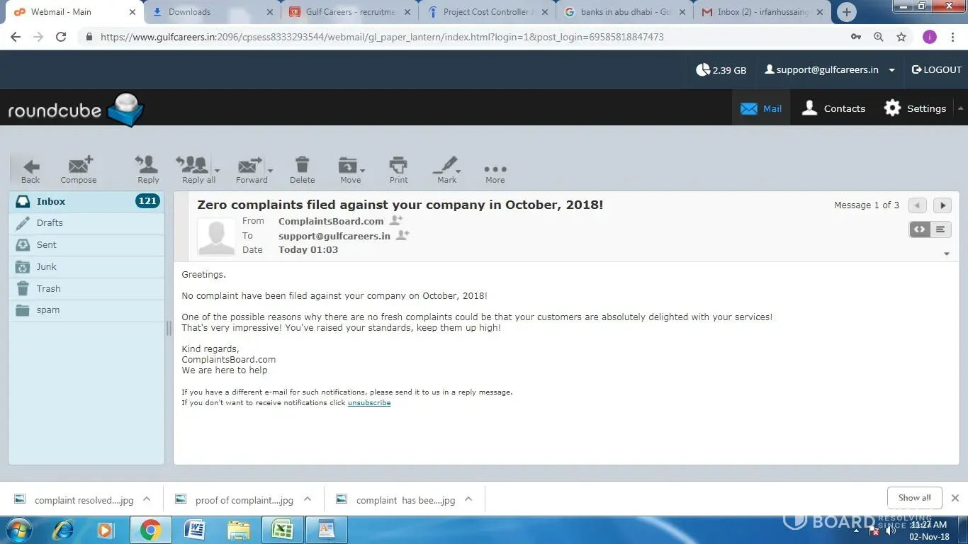Click the browser address bar
This screenshot has width=968, height=544.
(x=461, y=37)
